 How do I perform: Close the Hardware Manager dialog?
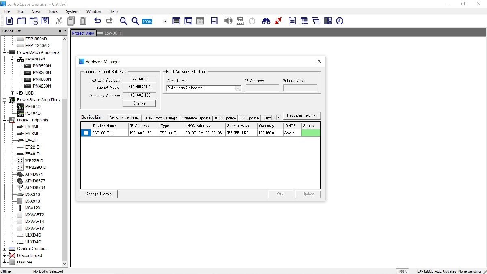[x=319, y=61]
